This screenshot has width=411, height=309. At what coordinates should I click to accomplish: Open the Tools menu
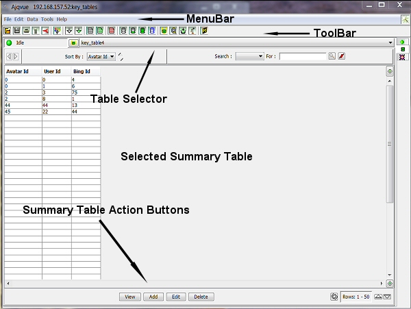pyautogui.click(x=47, y=19)
